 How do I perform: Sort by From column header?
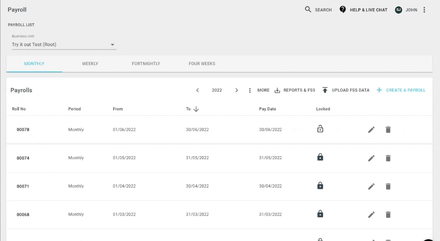[118, 109]
